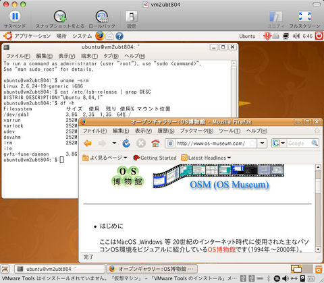Click the VMware status bar sound icon
The width and height of the screenshot is (324, 283).
(286, 278)
